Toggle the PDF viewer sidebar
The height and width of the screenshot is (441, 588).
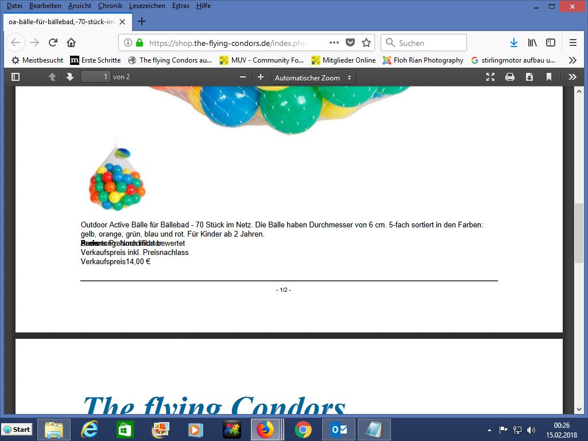pyautogui.click(x=16, y=77)
